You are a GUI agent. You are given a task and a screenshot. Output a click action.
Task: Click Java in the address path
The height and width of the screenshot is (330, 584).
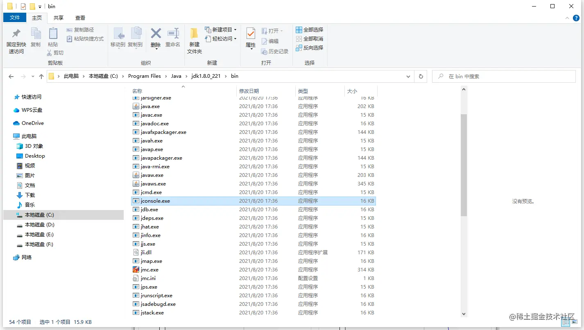tap(176, 76)
